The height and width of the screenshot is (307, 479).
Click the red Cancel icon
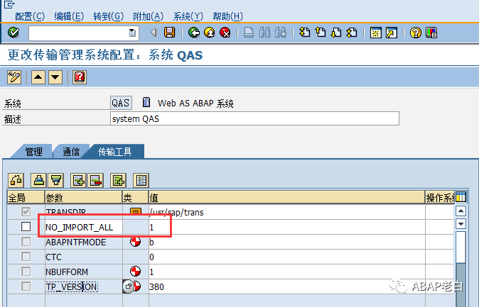tap(225, 33)
